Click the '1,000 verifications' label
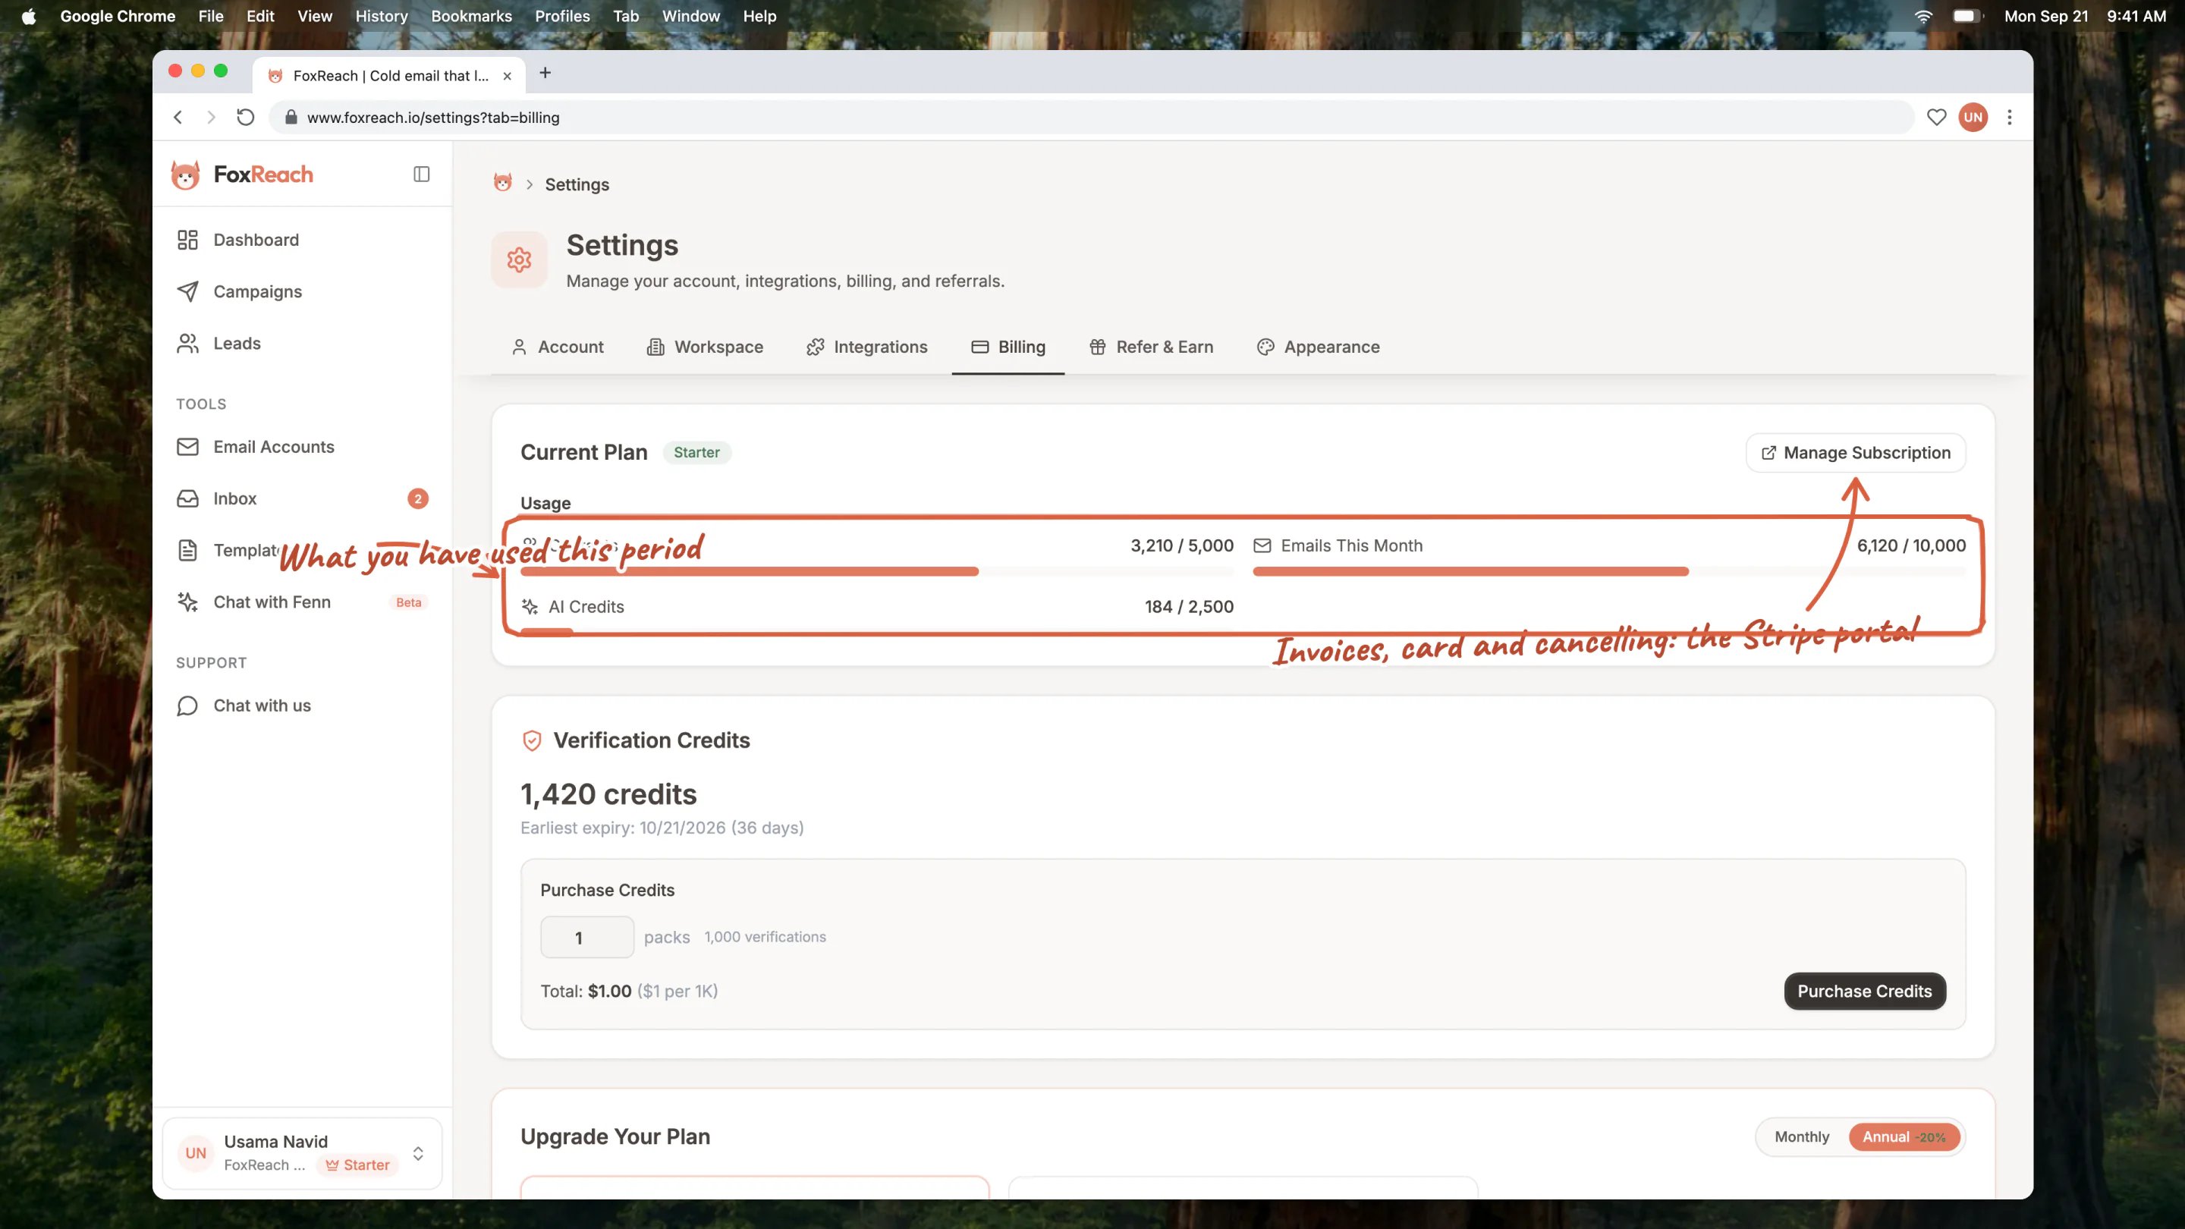The width and height of the screenshot is (2185, 1229). pos(765,937)
